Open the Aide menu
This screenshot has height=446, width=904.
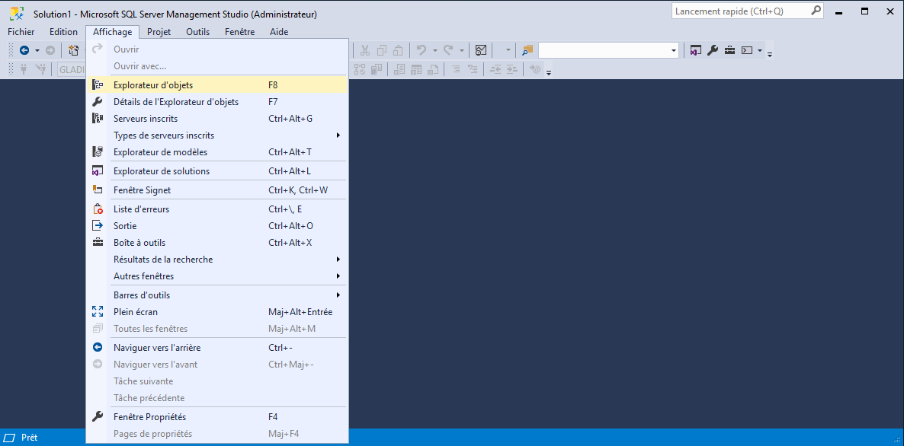click(x=279, y=32)
